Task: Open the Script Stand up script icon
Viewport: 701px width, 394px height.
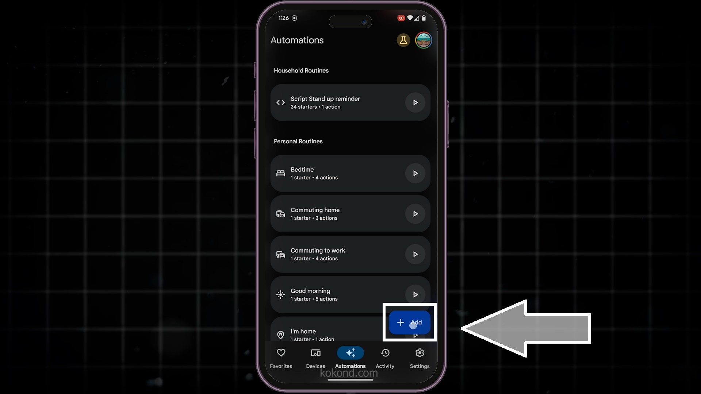Action: (x=280, y=103)
